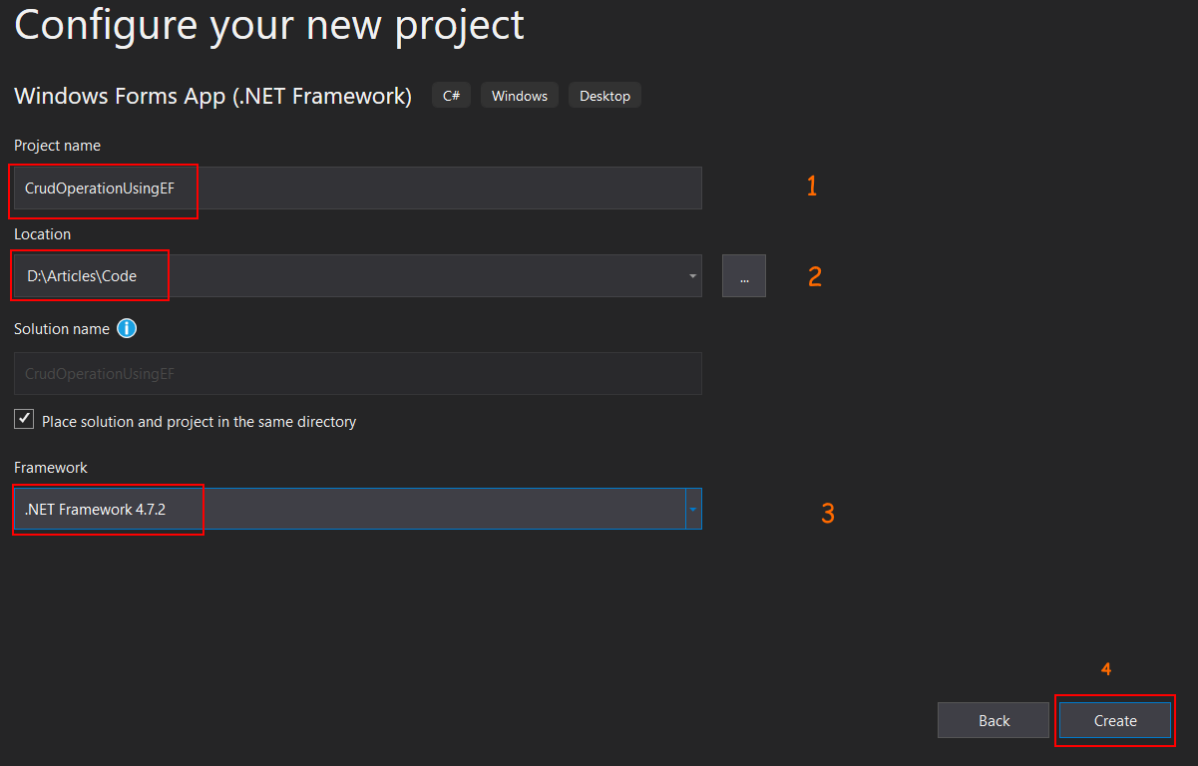Image resolution: width=1198 pixels, height=766 pixels.
Task: Select the .NET Framework 4.7.2 combo box
Action: 349,510
